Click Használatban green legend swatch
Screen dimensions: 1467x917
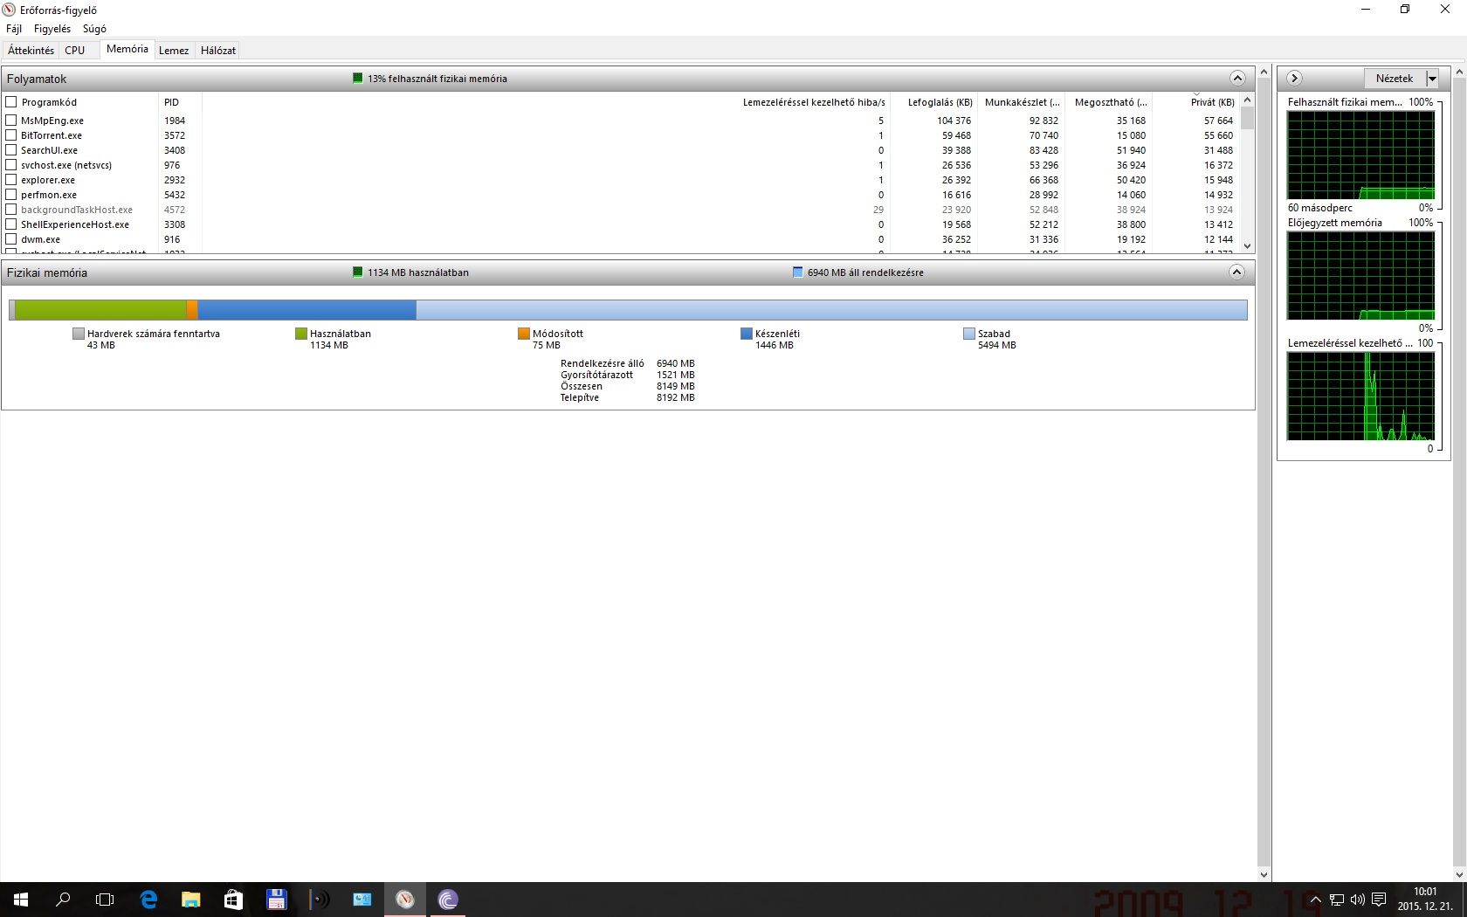301,334
